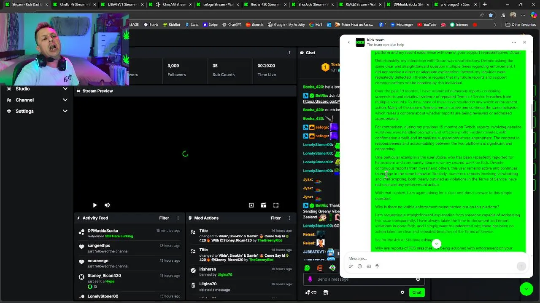Open GIF picker in support chat
This screenshot has height=303, width=540.
click(x=369, y=266)
